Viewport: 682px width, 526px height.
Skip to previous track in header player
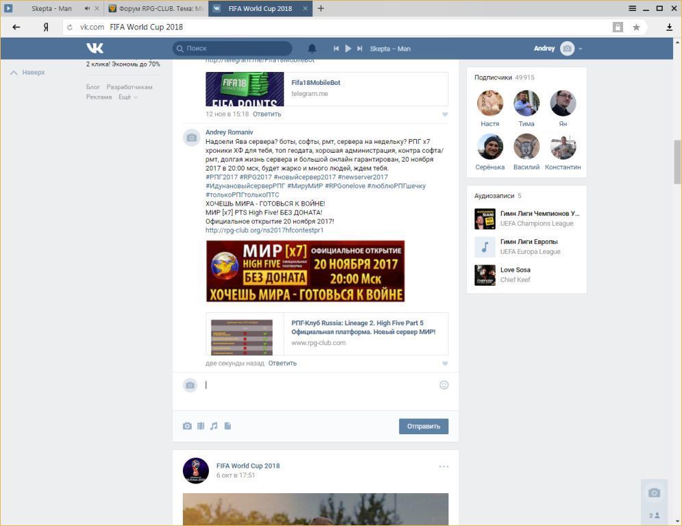click(336, 49)
